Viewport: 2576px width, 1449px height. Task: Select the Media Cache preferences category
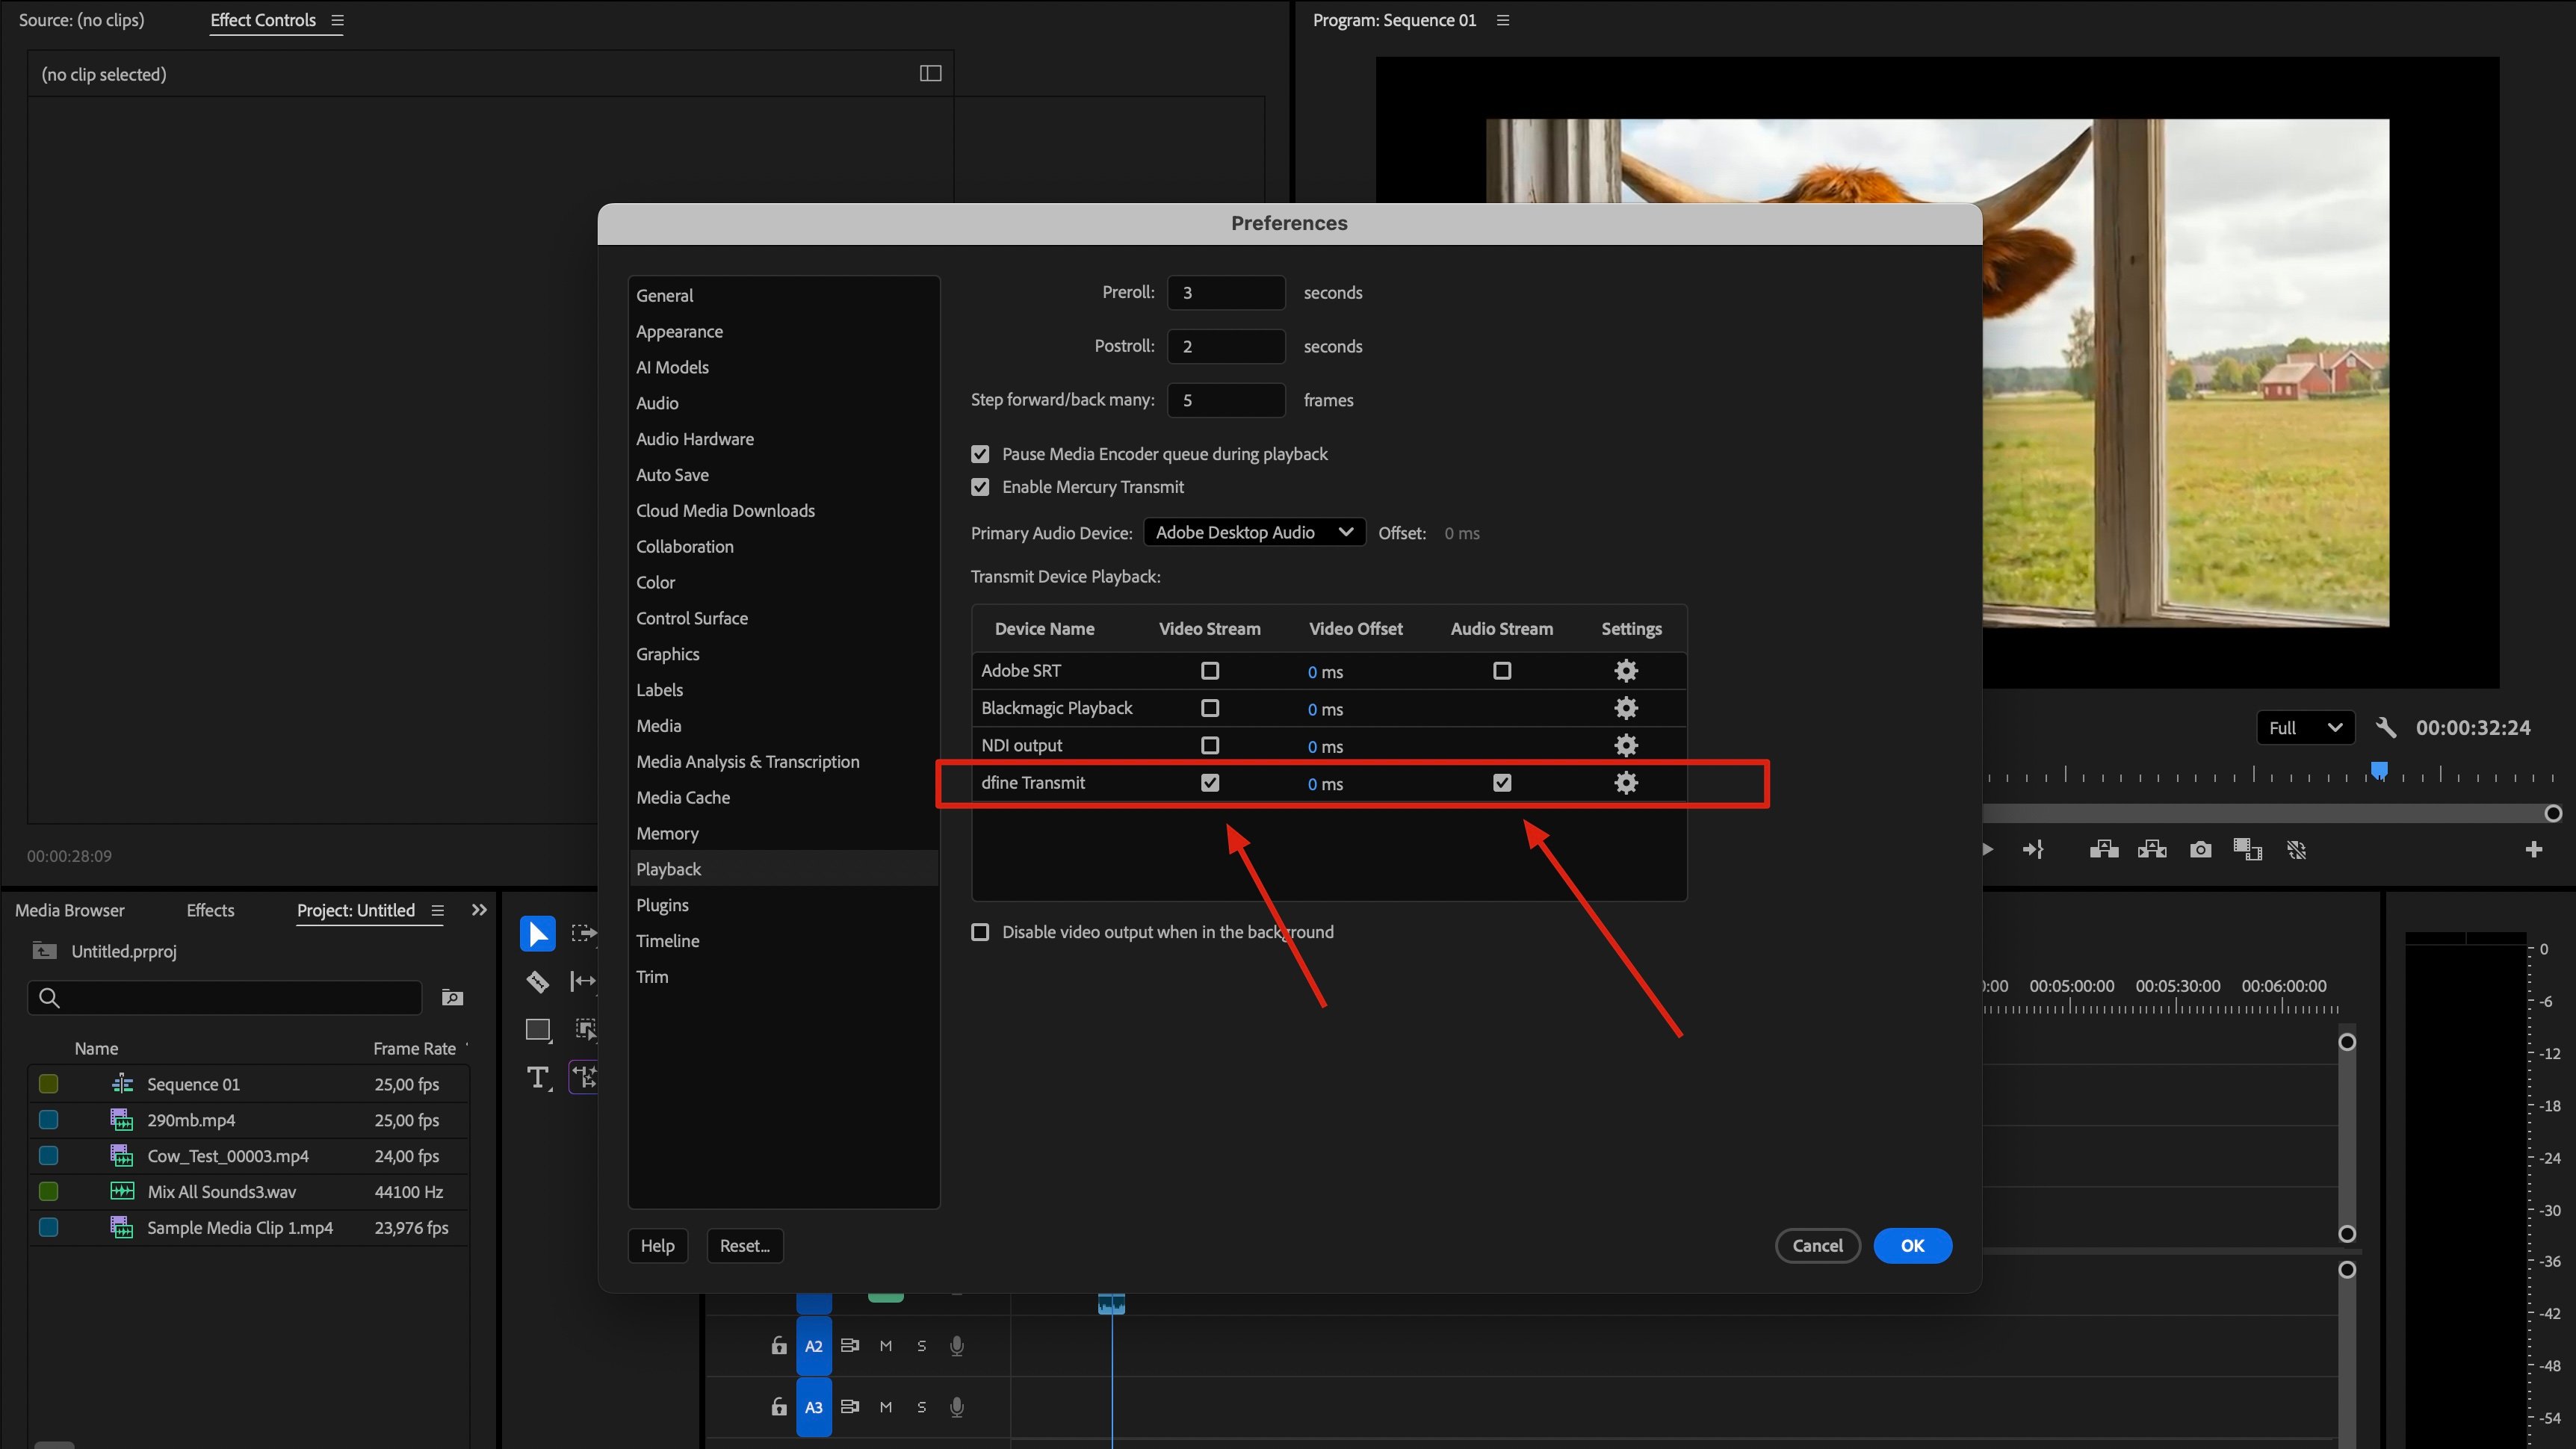point(784,798)
